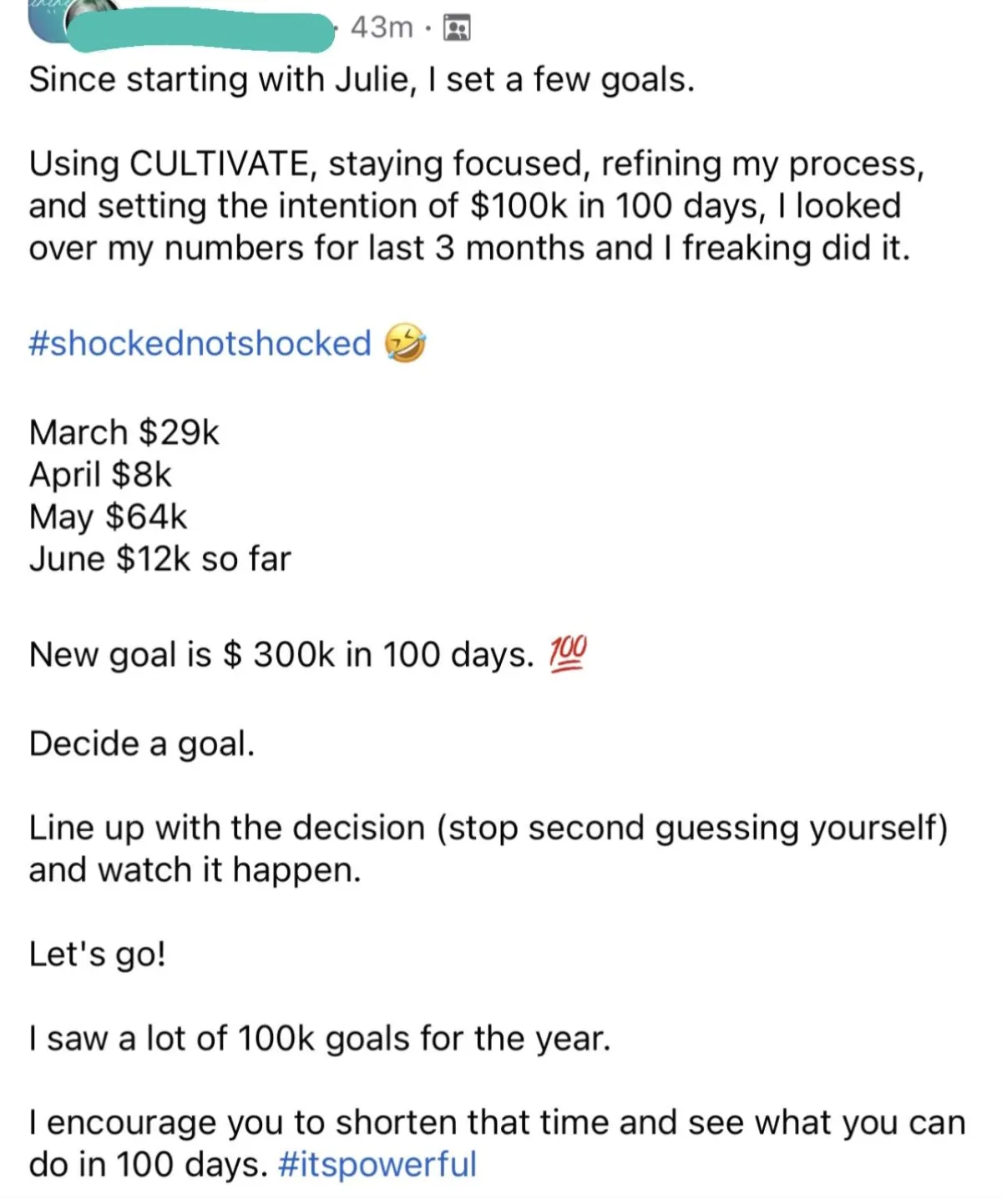The image size is (1002, 1199).
Task: Open the #shockednotshocked hashtag
Action: (x=200, y=344)
